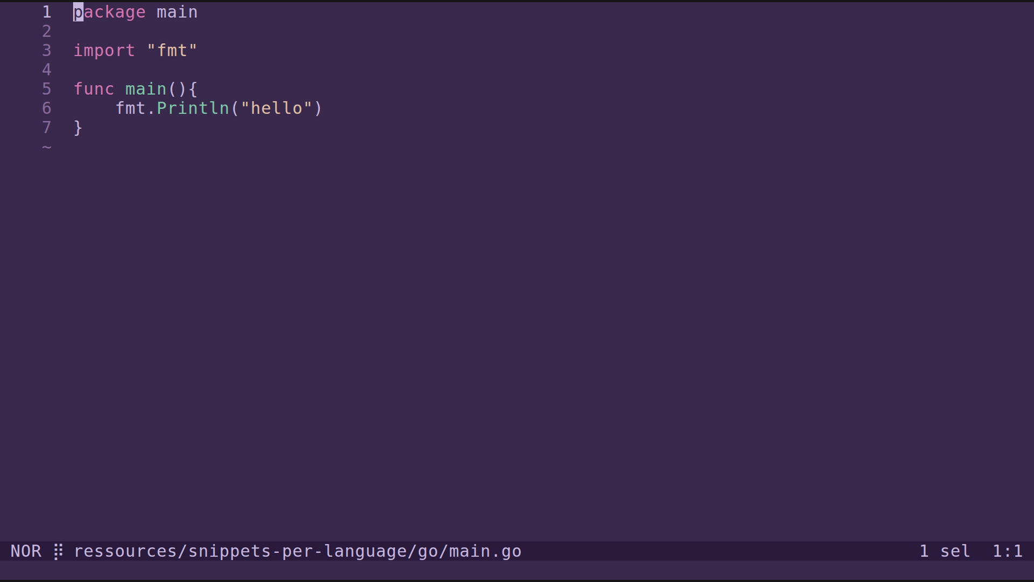Image resolution: width=1034 pixels, height=582 pixels.
Task: Click the braille spinner icon in statusline
Action: coord(58,551)
